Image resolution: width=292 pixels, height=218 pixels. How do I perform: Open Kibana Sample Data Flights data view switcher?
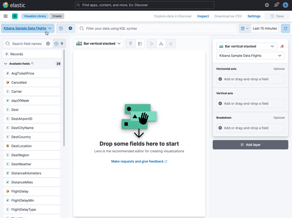coord(27,29)
